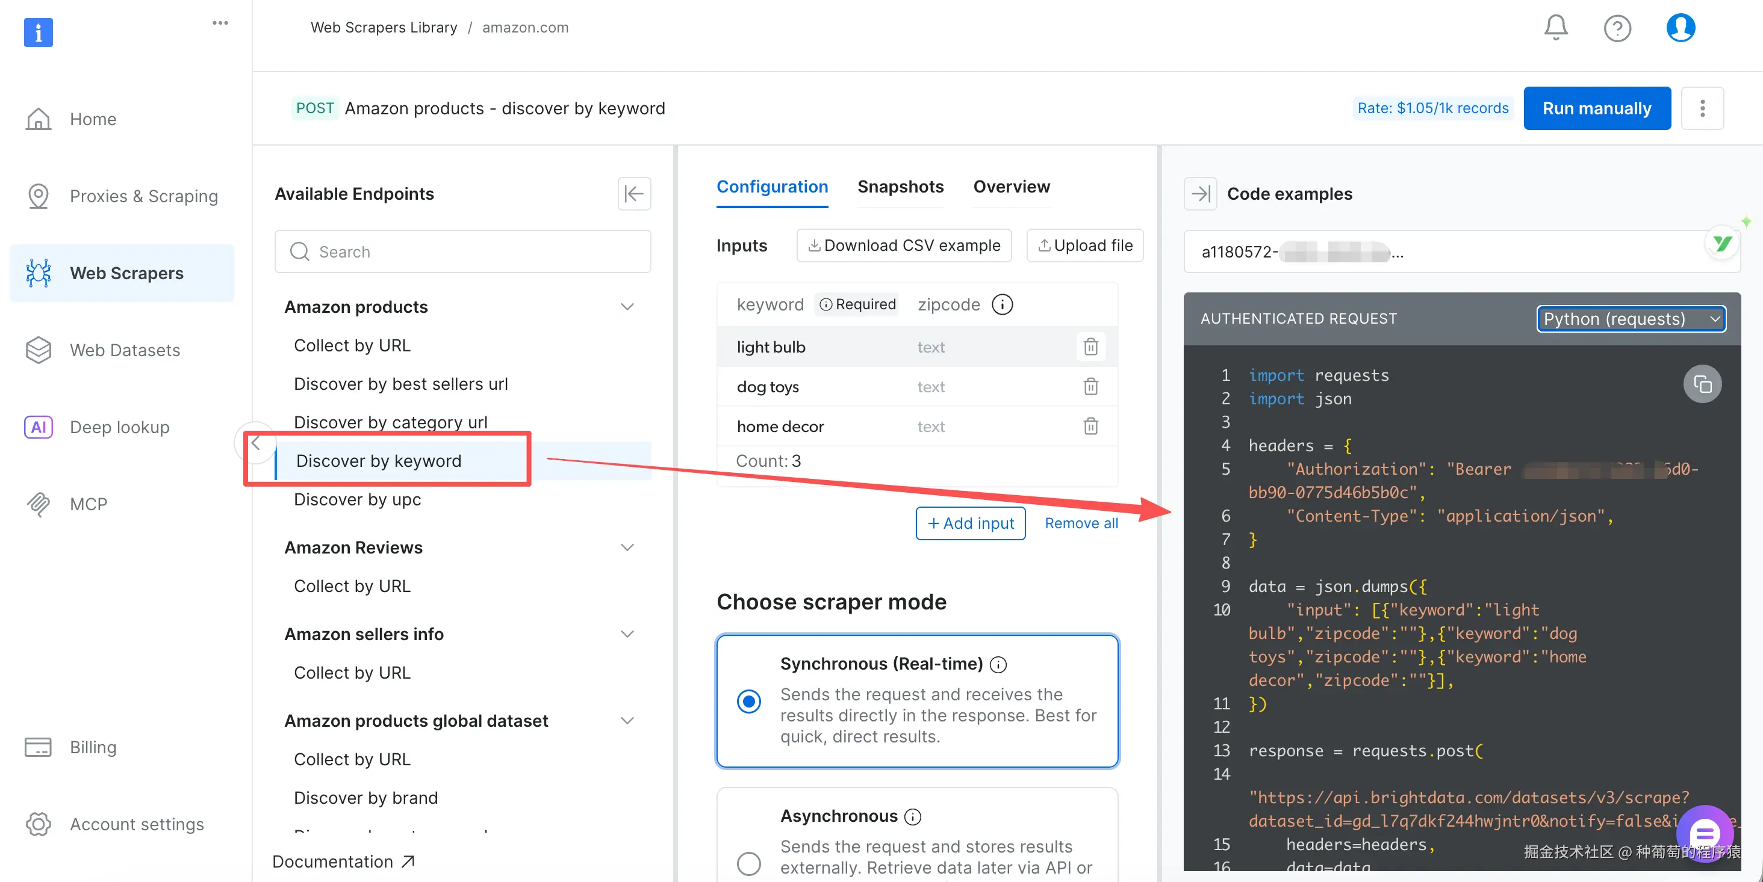Open the Python (requests) language dropdown
1763x882 pixels.
point(1630,319)
